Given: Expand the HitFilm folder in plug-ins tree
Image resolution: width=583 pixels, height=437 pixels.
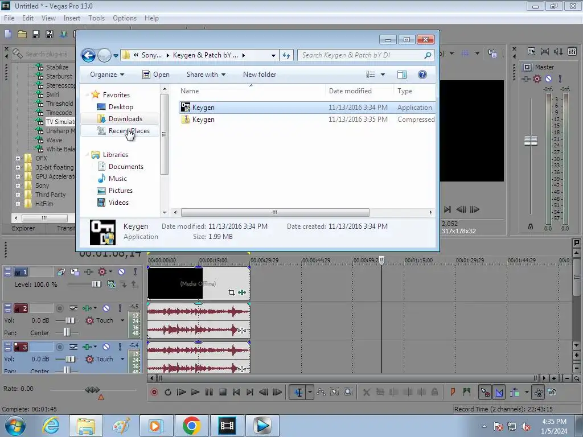Looking at the screenshot, I should tap(18, 204).
